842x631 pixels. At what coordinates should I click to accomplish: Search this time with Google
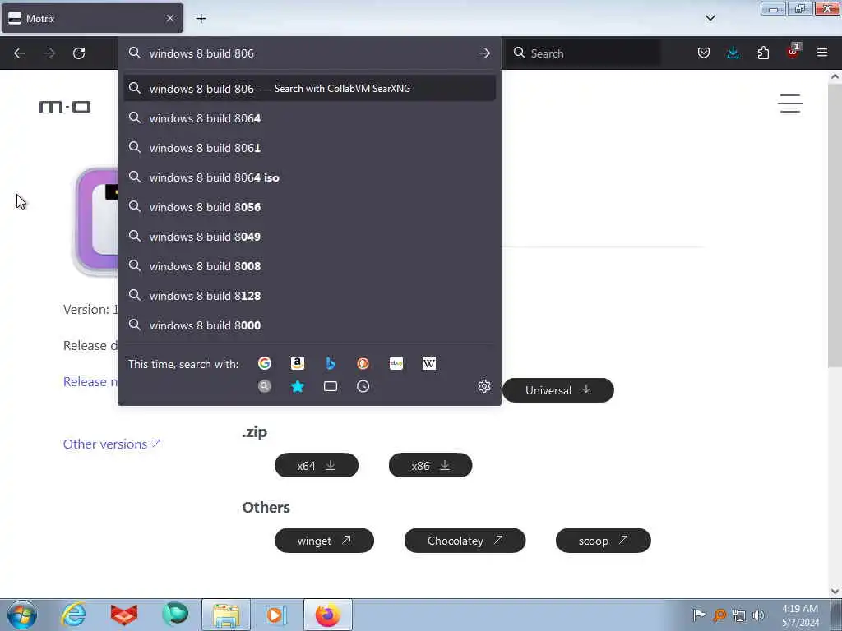[x=264, y=363]
